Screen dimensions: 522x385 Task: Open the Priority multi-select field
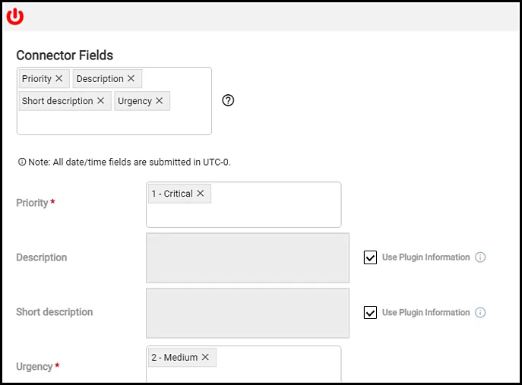coord(244,204)
